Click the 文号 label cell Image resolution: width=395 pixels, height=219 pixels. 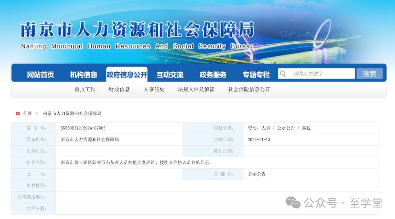pos(34,174)
